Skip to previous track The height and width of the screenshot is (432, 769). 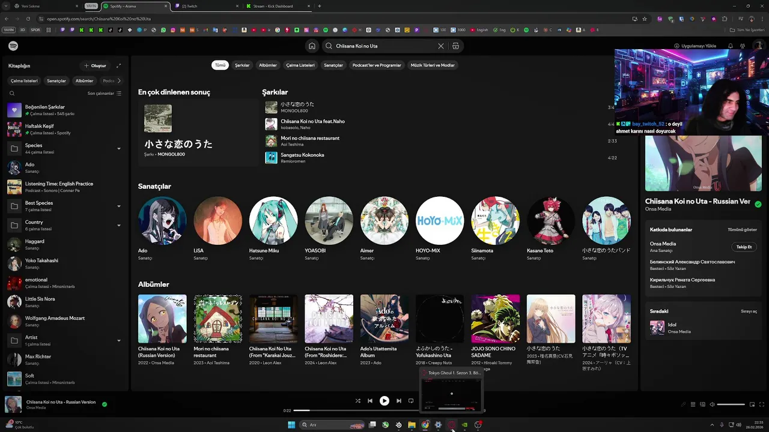370,401
